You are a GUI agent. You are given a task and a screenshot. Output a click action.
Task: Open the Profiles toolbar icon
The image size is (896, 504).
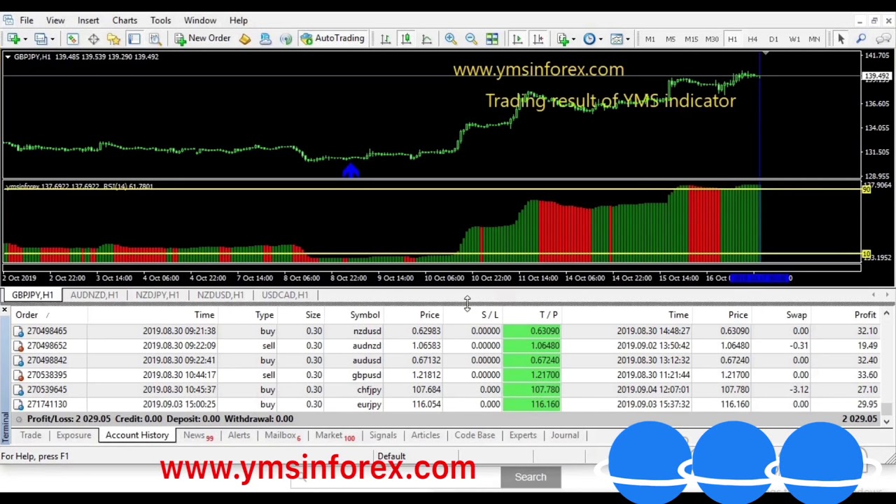click(41, 38)
